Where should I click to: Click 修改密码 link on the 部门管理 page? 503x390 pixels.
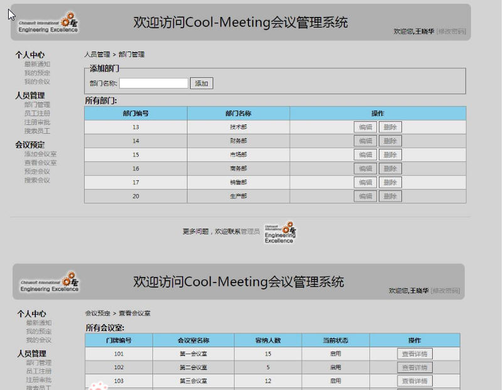click(x=452, y=31)
